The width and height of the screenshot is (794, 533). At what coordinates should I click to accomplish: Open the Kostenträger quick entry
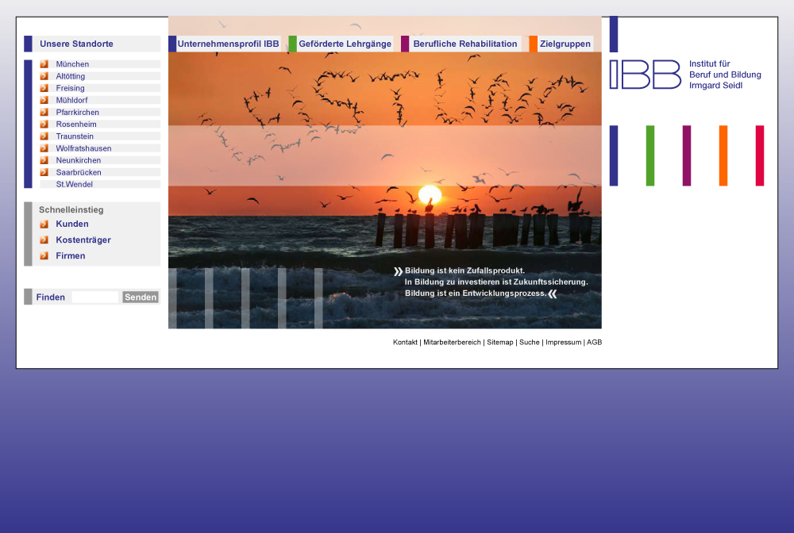(83, 240)
